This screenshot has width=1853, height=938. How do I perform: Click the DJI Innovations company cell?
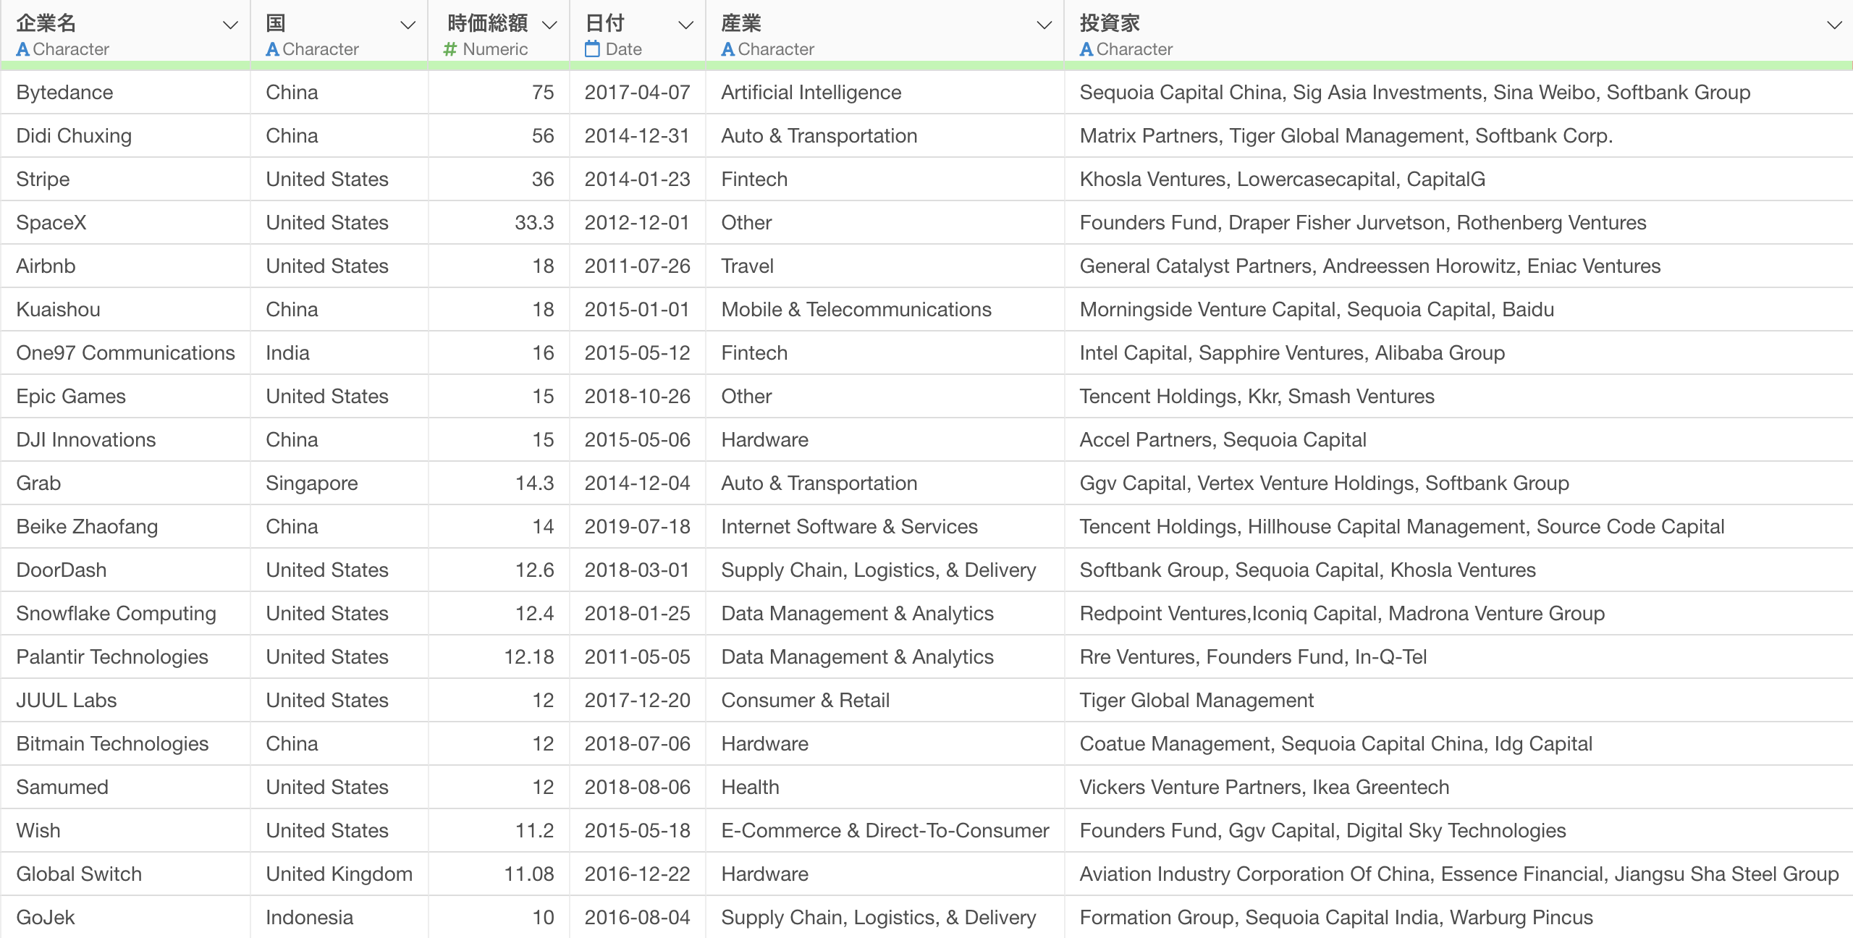125,440
